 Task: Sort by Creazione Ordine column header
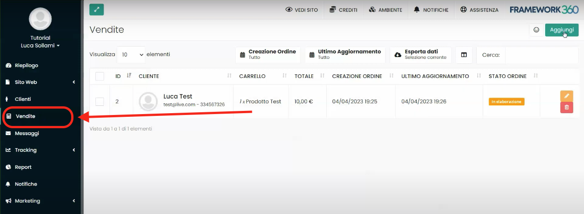pos(361,76)
